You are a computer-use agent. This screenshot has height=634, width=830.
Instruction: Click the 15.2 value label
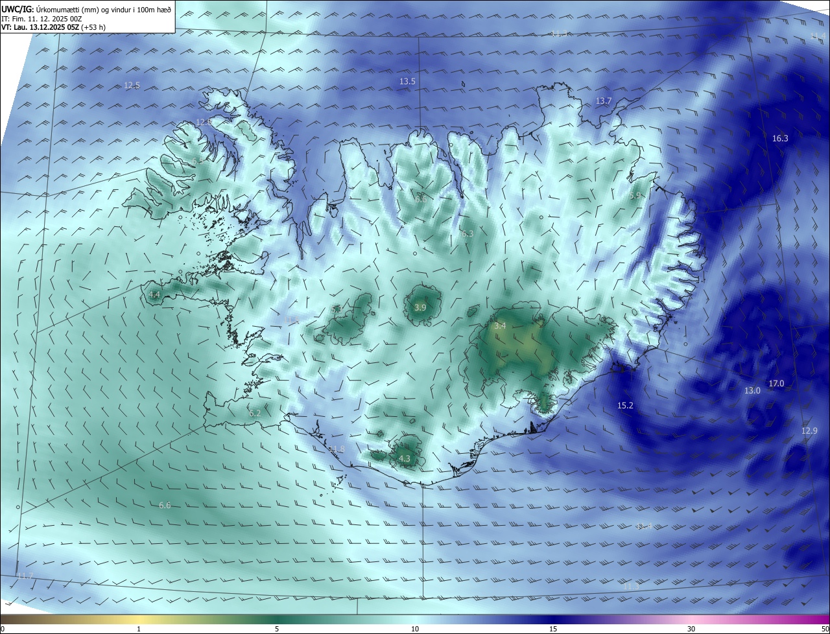point(625,405)
